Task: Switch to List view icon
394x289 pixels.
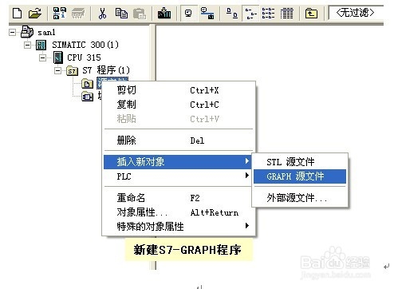Action: click(x=268, y=13)
